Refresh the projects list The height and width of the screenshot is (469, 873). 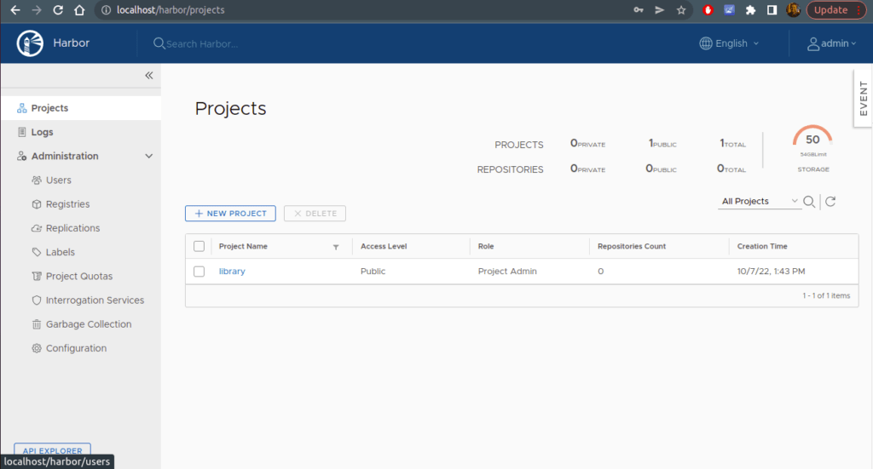pyautogui.click(x=830, y=202)
